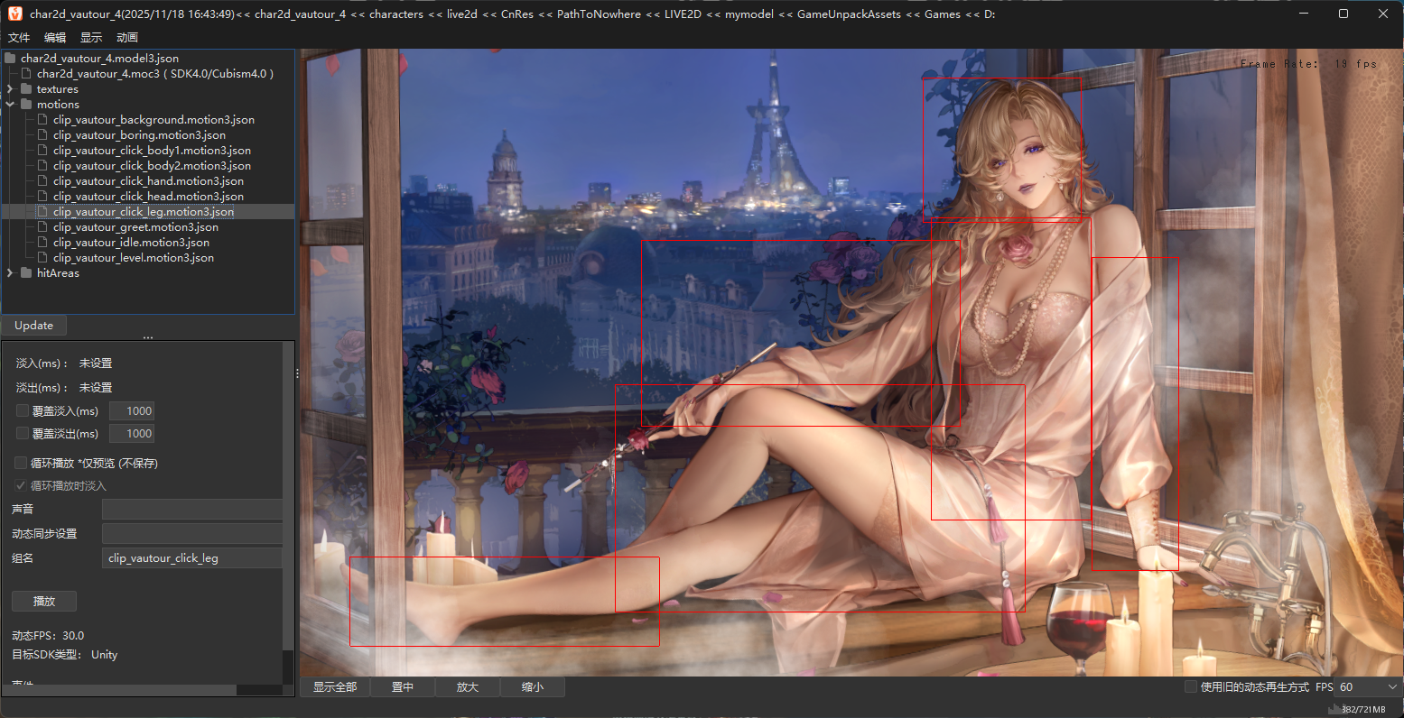The height and width of the screenshot is (718, 1404).
Task: Select the char2d_vautour_4.model3.json root item
Action: [x=99, y=59]
